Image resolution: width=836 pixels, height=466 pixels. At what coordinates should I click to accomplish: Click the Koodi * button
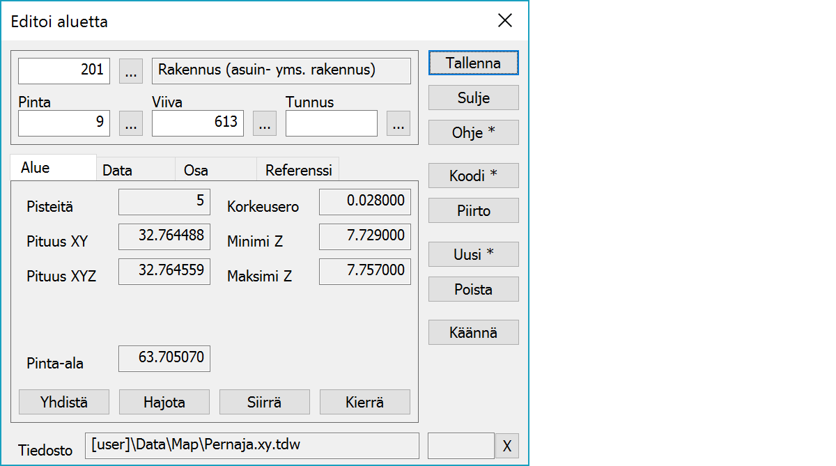point(473,176)
